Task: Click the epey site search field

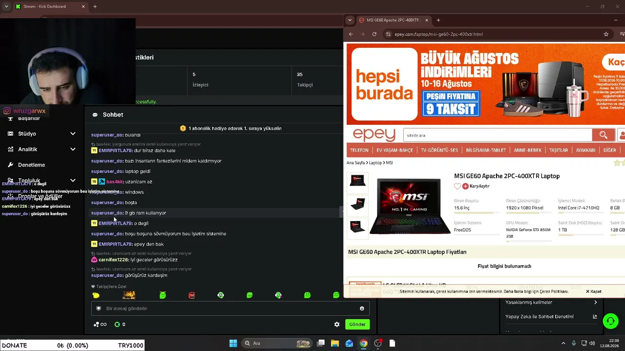Action: 498,135
